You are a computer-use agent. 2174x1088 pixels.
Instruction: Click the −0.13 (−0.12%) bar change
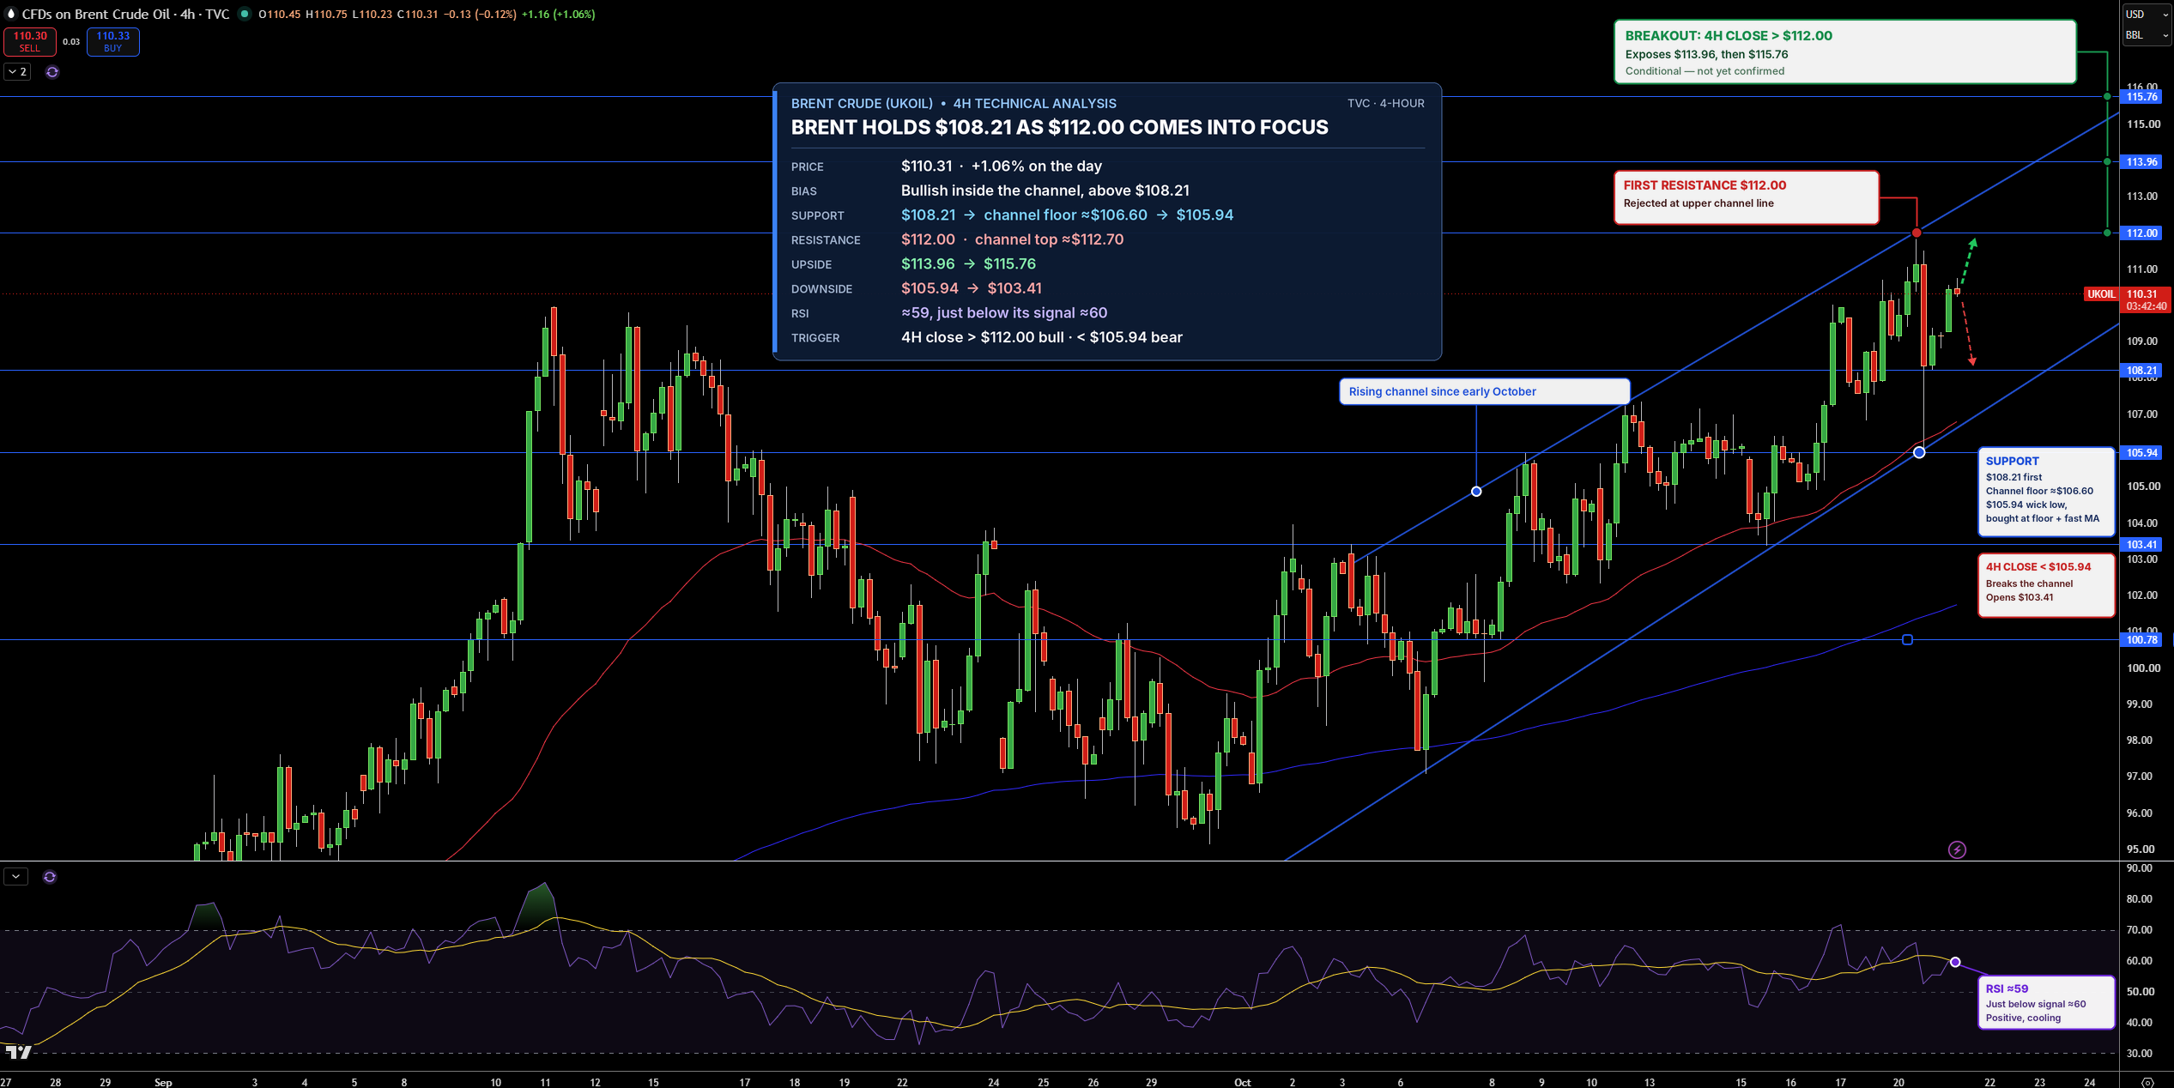click(x=480, y=14)
